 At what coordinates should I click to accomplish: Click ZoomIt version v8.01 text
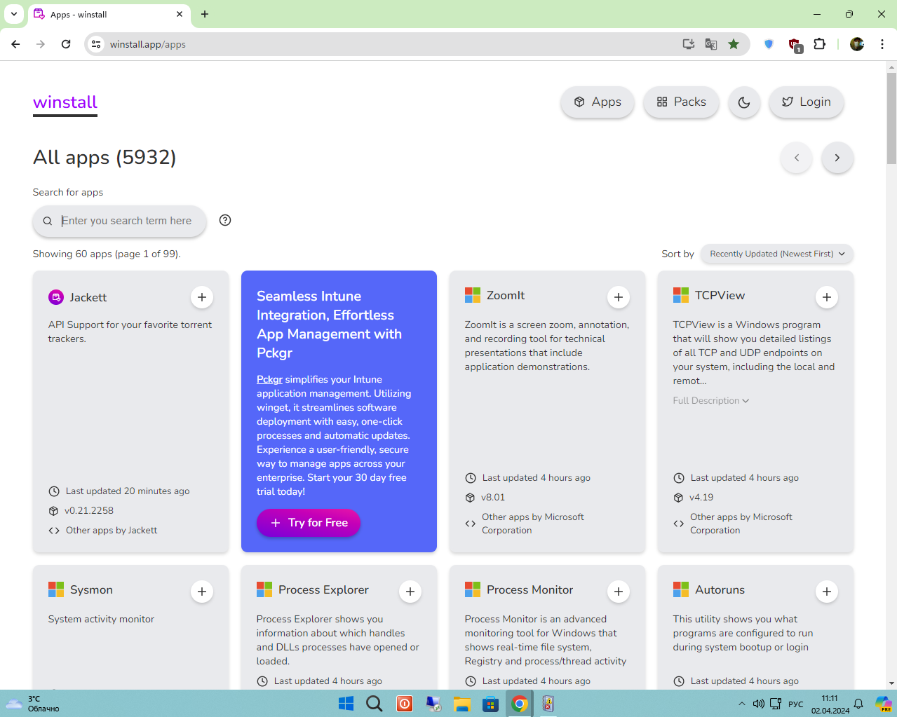[x=493, y=498]
